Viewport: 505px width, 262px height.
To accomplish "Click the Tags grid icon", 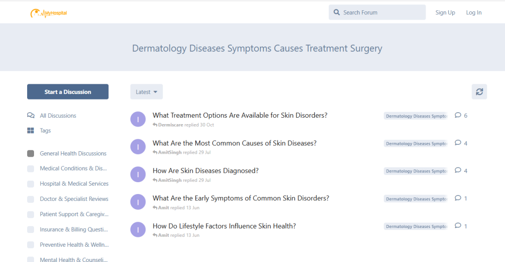I will 31,131.
